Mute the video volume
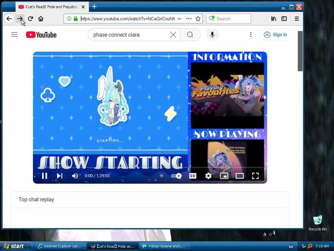The image size is (334, 251). 75,176
